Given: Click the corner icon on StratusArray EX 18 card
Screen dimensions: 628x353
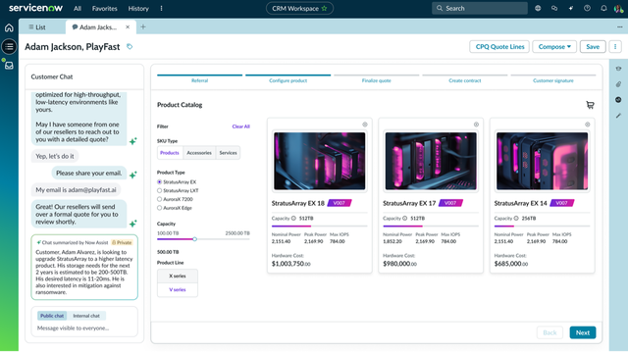Looking at the screenshot, I should (365, 125).
